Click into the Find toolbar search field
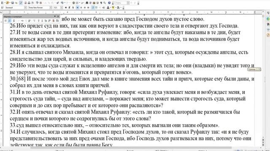The width and height of the screenshot is (270, 151). pos(121,3)
